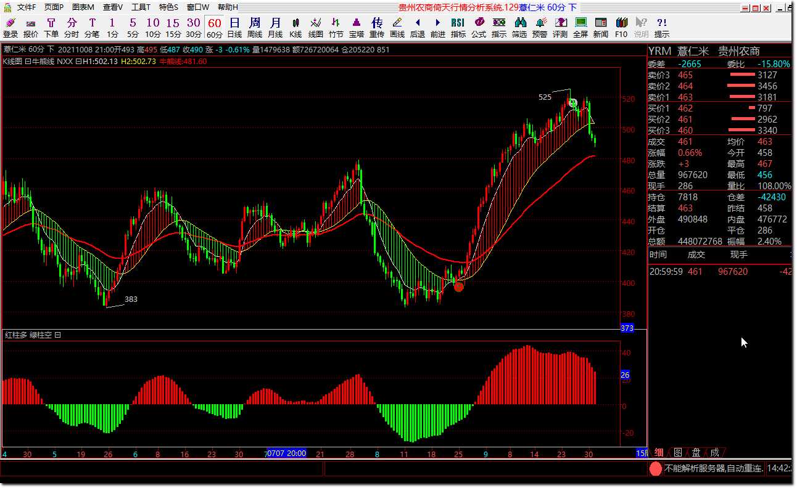Switch to 月线 monthly chart
This screenshot has height=488, width=797.
pyautogui.click(x=275, y=28)
